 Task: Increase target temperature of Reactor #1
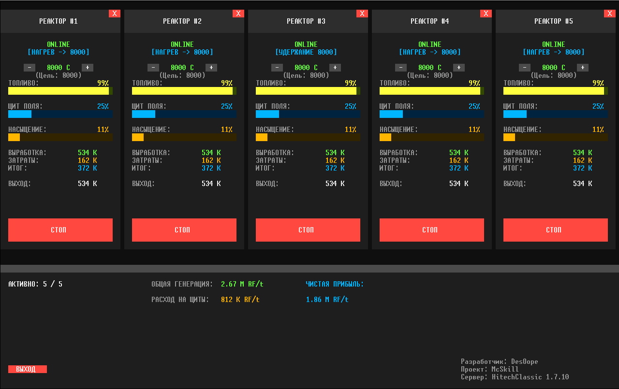click(x=88, y=68)
